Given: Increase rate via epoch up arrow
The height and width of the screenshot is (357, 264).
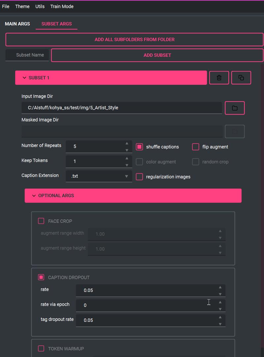Looking at the screenshot, I should pos(220,302).
